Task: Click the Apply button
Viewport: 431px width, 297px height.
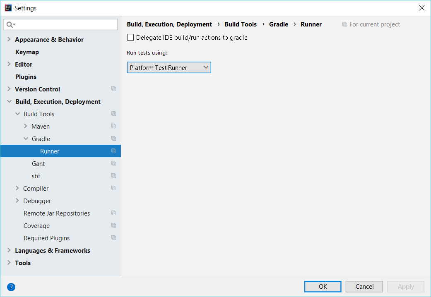Action: pos(406,287)
